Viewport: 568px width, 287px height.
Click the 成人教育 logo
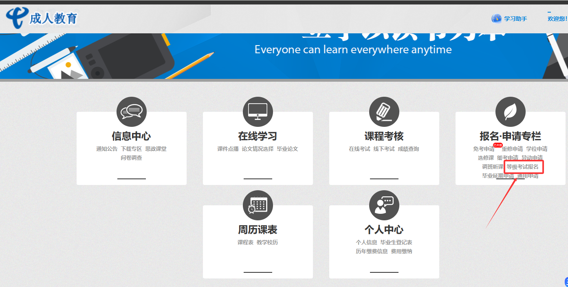pyautogui.click(x=42, y=18)
